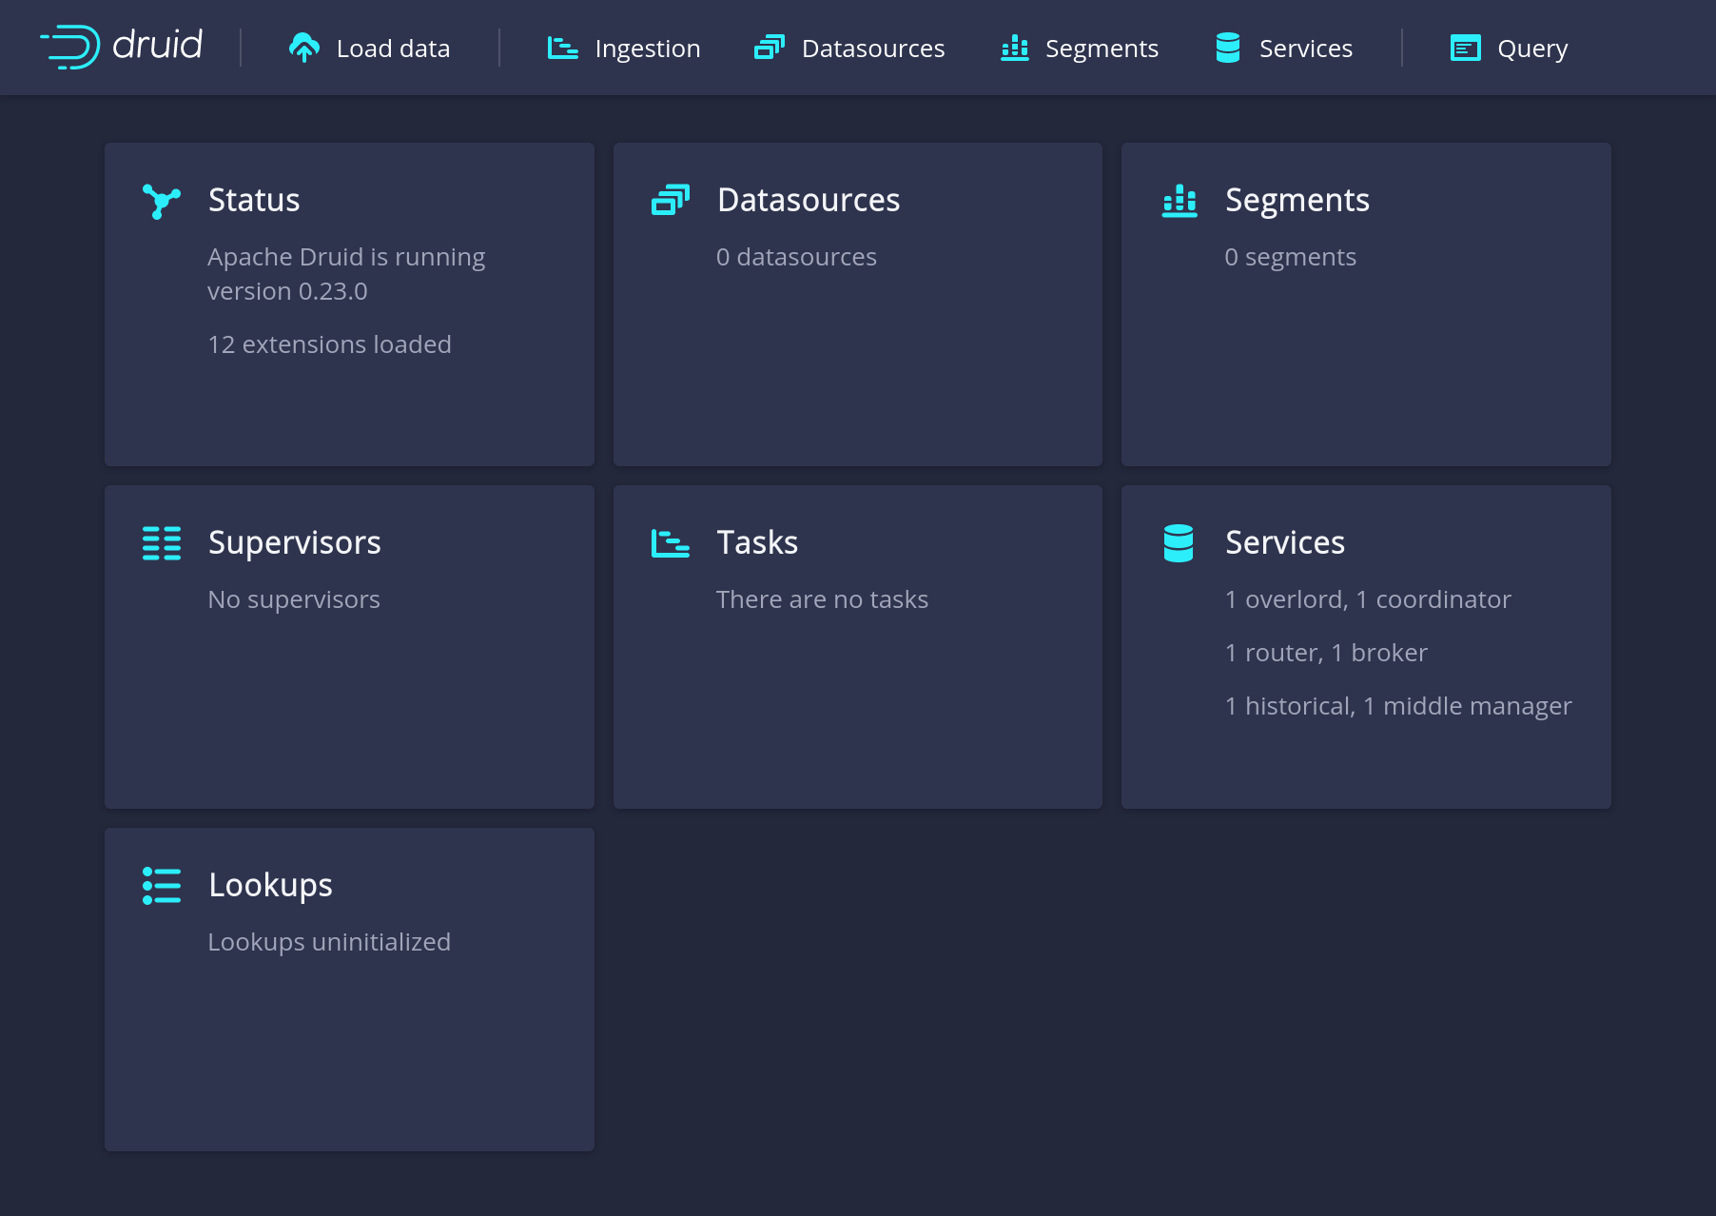
Task: Click the Druid logo in header
Action: 121,47
